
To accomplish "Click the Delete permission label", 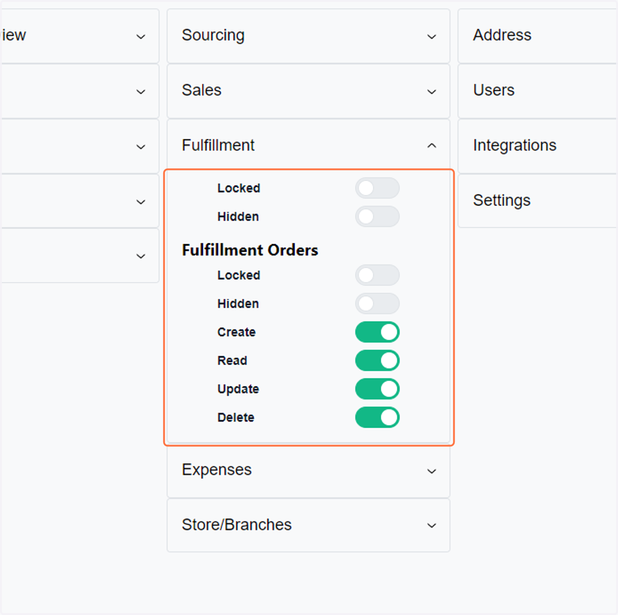I will point(236,417).
